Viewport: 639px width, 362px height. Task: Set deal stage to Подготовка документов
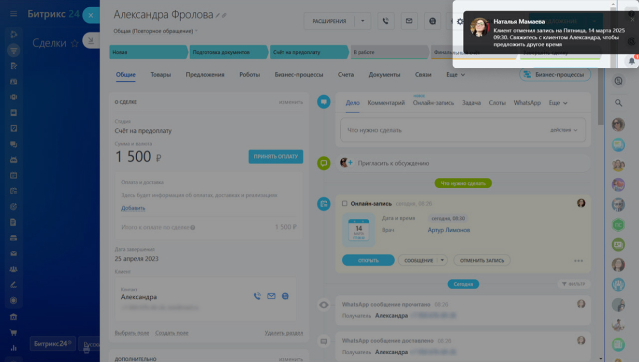click(229, 52)
